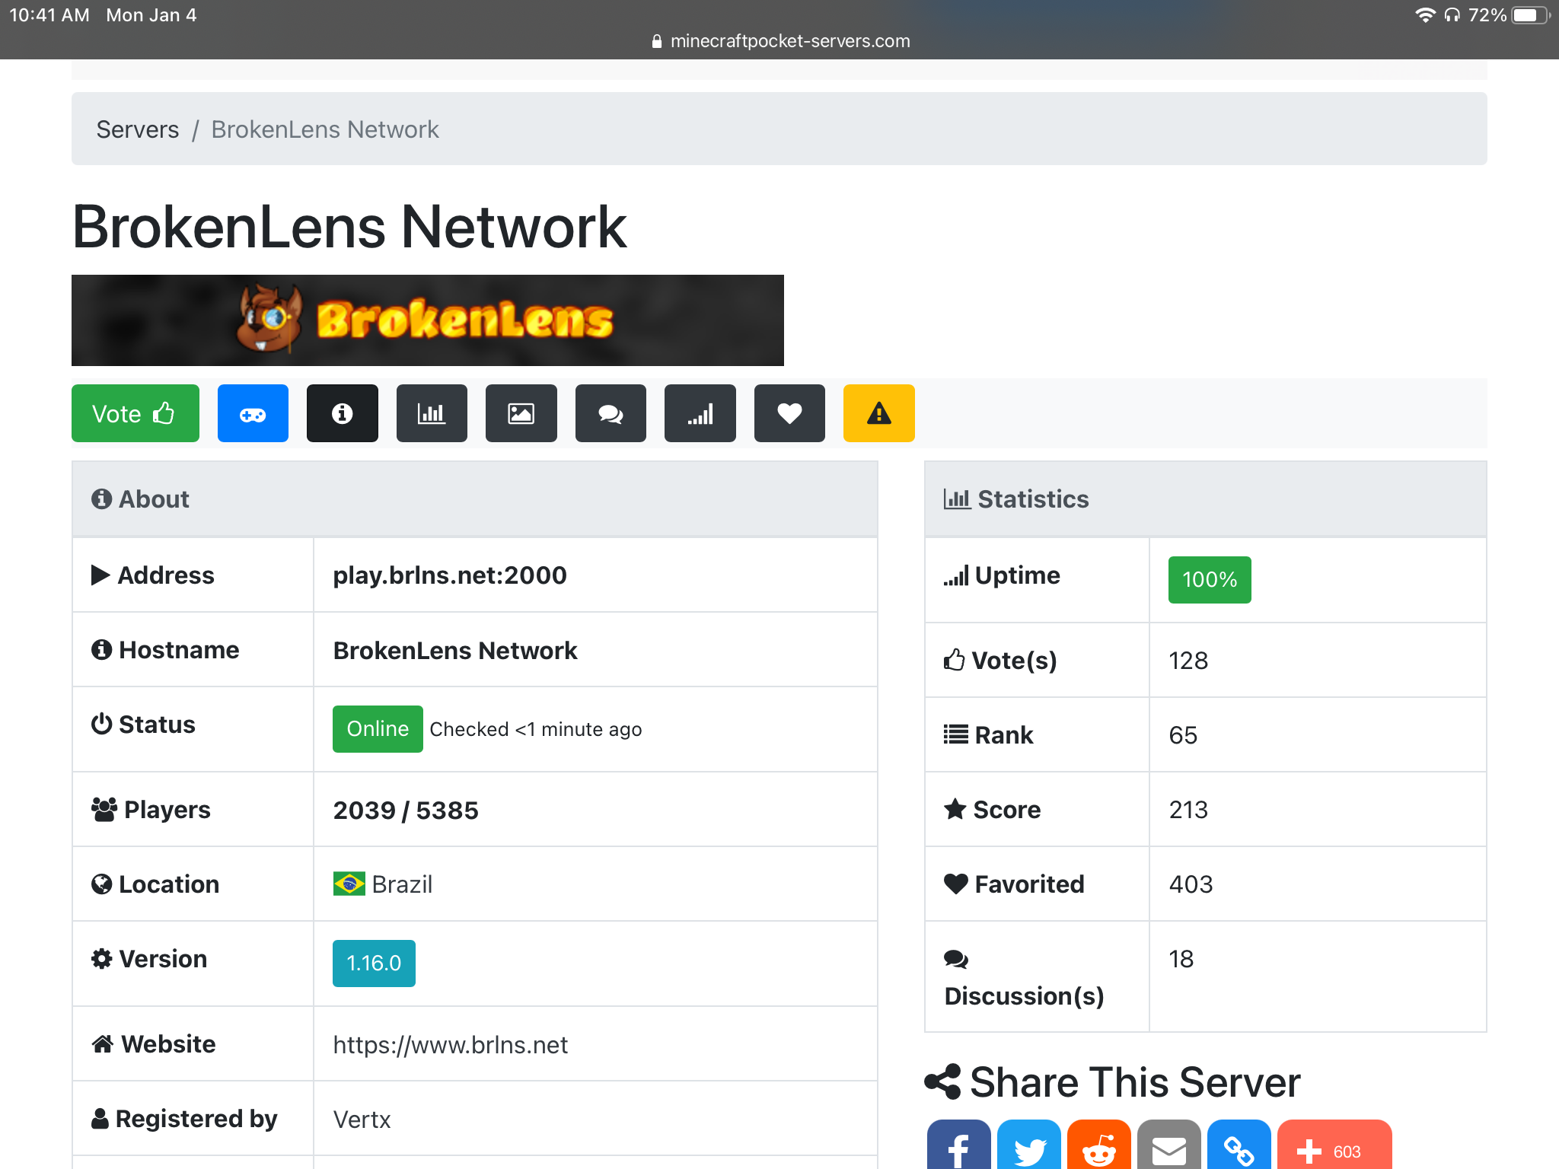Click the BrokenLens Network hostname value
The width and height of the screenshot is (1559, 1169).
[455, 651]
